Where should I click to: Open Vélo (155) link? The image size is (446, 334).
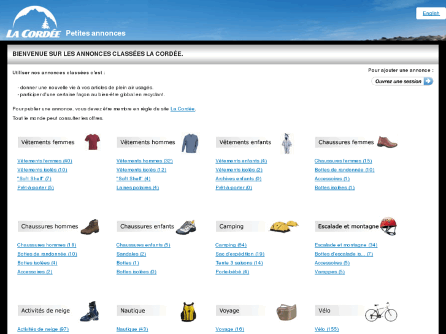pyautogui.click(x=327, y=329)
